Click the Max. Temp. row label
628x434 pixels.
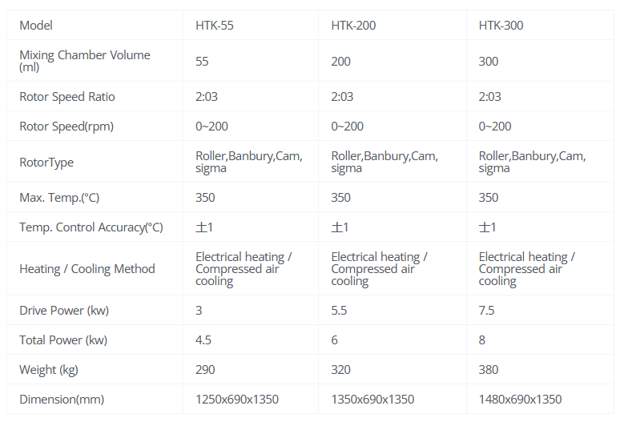click(x=59, y=197)
